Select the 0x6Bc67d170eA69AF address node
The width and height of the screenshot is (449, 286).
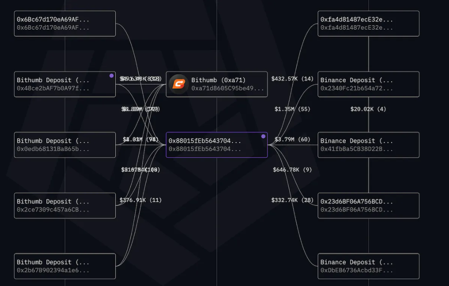(65, 24)
